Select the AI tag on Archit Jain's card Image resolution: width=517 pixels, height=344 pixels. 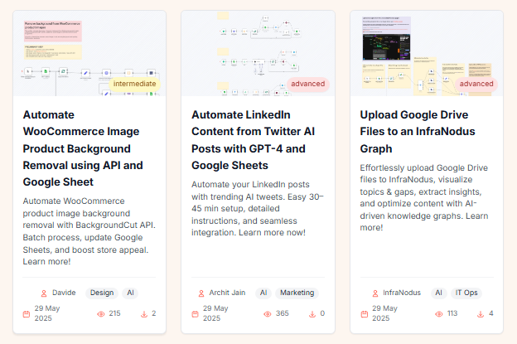263,293
